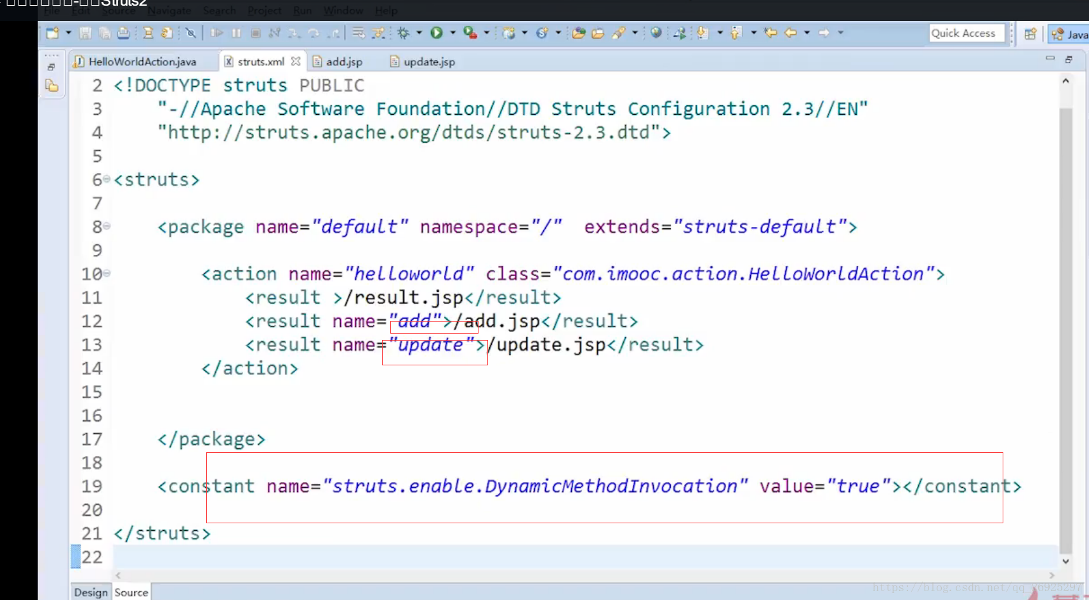Collapse the action element fold on line 10
Screen dimensions: 1089x600
point(107,273)
